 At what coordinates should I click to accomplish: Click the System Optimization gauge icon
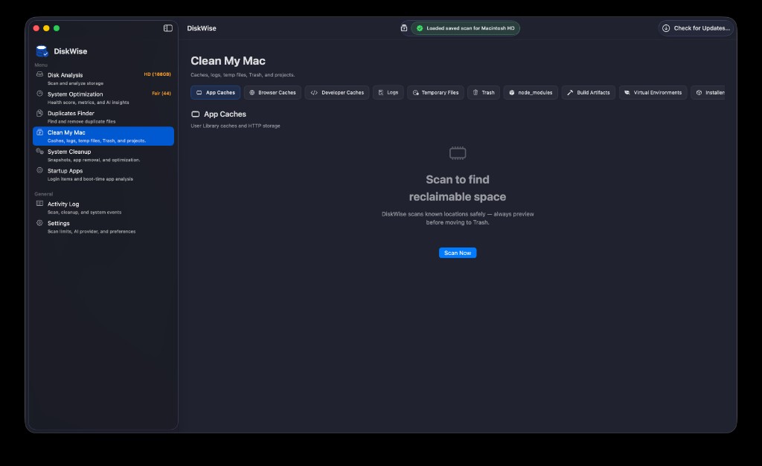40,94
